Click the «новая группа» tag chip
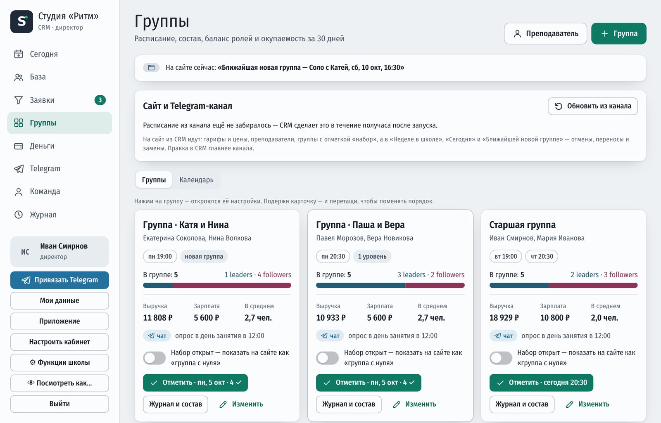Screen dimensions: 661x423 [204, 256]
